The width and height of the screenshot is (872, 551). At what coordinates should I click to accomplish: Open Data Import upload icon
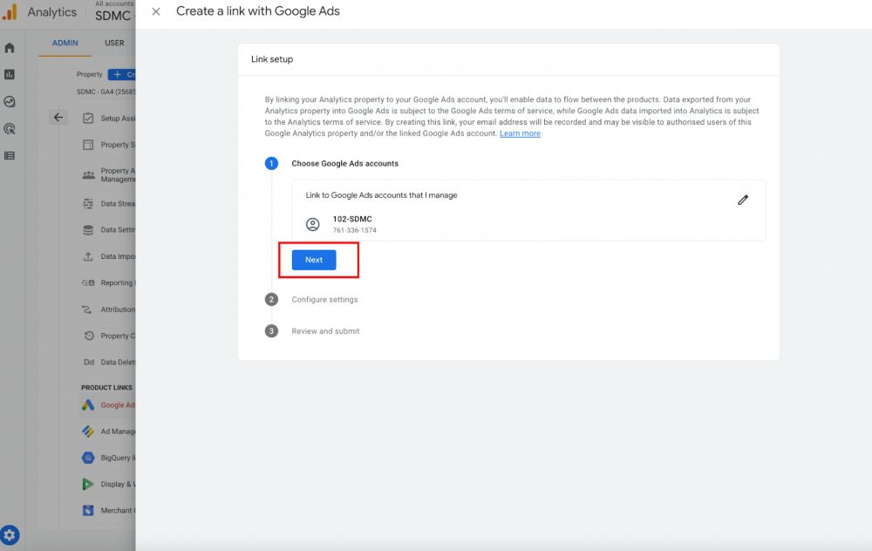pos(88,256)
